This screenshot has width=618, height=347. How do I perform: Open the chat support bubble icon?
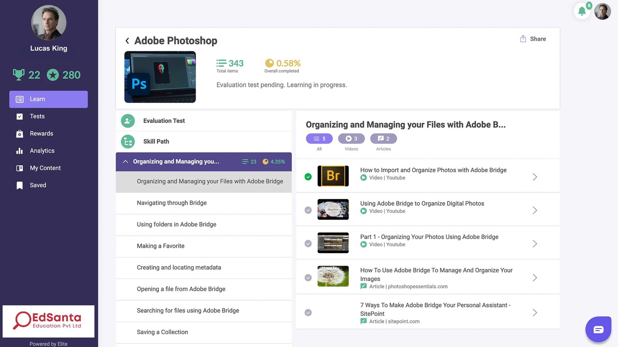[598, 330]
